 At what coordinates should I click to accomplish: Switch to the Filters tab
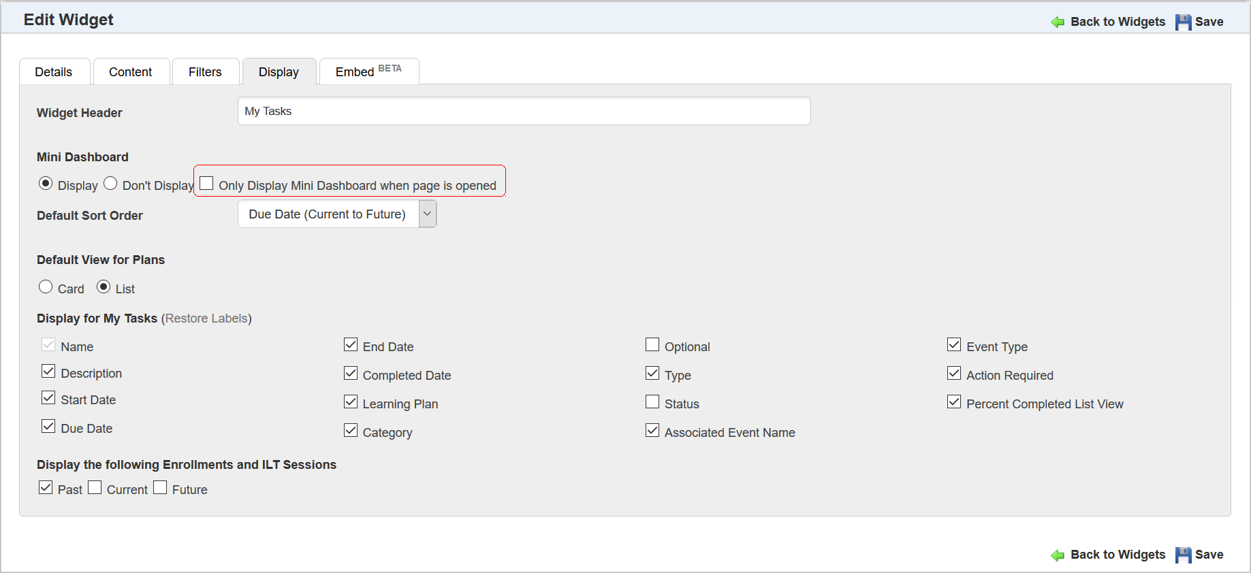(205, 72)
